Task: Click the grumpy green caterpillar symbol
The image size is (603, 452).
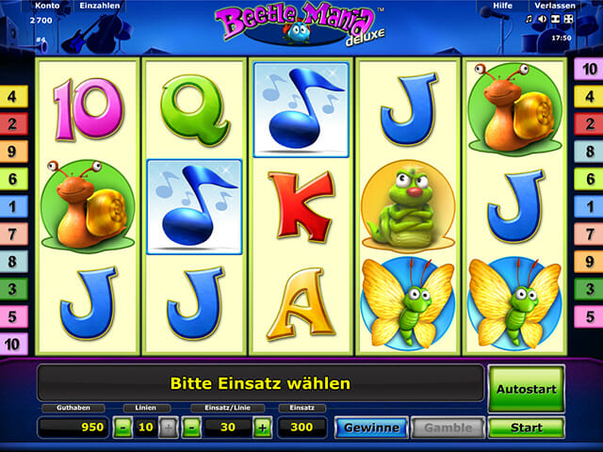Action: (x=408, y=206)
